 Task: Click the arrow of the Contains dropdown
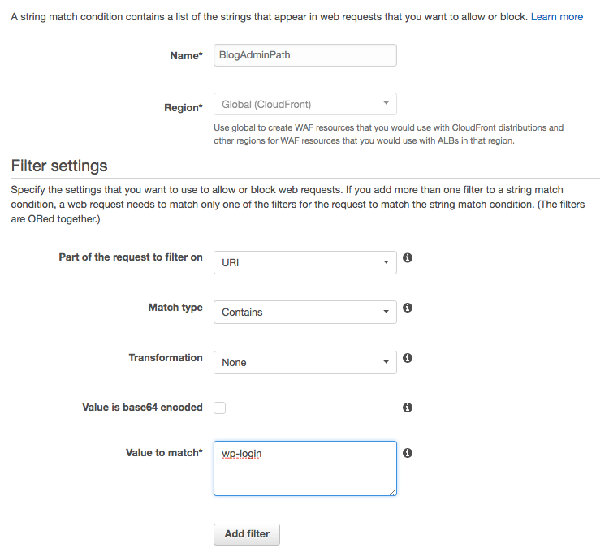[x=386, y=312]
